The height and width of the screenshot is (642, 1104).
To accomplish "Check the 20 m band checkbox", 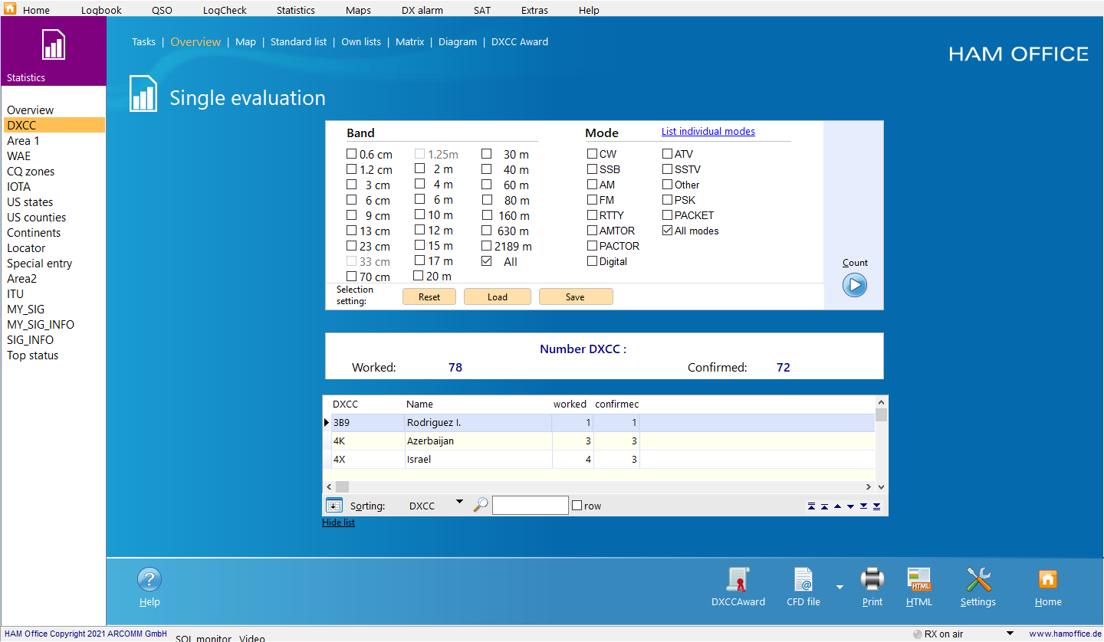I will pos(419,276).
